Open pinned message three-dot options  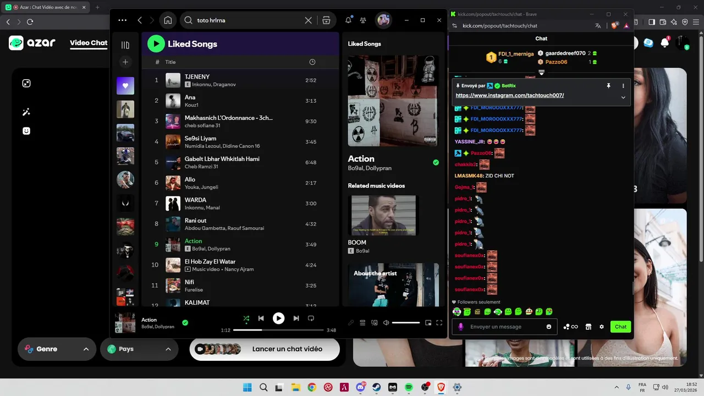click(623, 86)
